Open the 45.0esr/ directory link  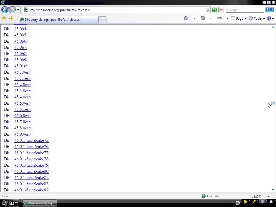tap(21, 66)
